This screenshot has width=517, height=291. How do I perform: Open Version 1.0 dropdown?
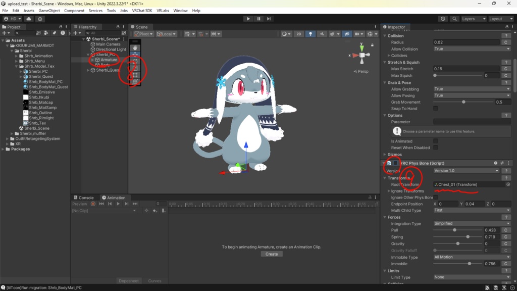[x=466, y=171]
